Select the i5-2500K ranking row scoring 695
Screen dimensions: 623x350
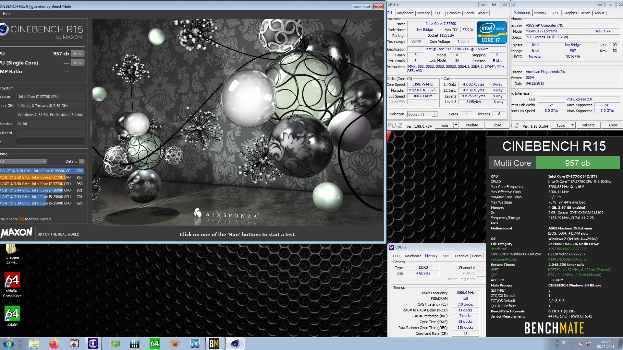tap(42, 203)
